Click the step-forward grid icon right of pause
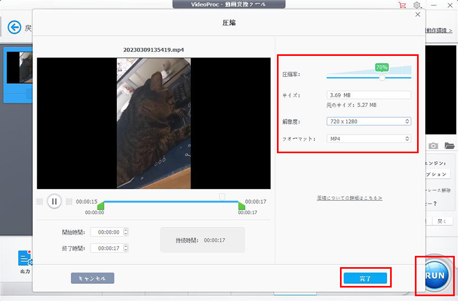458x301 pixels. click(68, 202)
